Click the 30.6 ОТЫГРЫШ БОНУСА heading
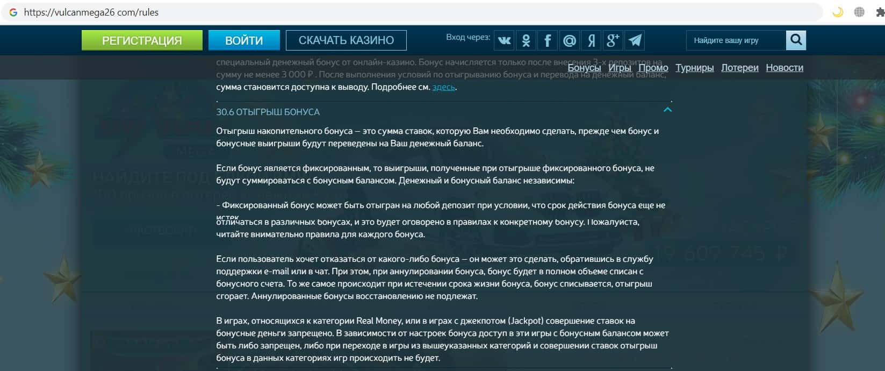Viewport: 885px width, 371px height. click(x=268, y=112)
